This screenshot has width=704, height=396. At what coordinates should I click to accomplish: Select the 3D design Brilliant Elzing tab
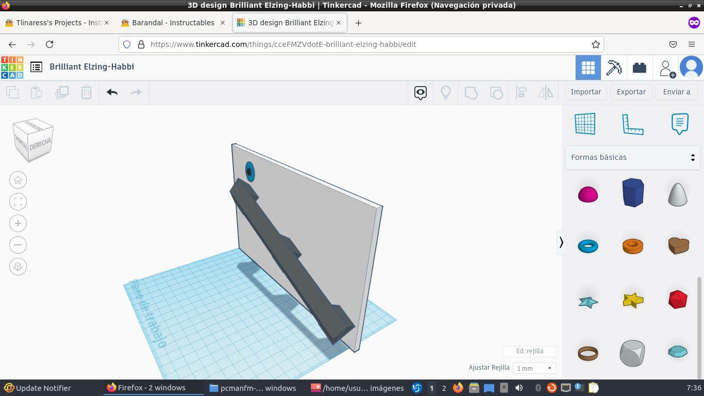tap(290, 23)
